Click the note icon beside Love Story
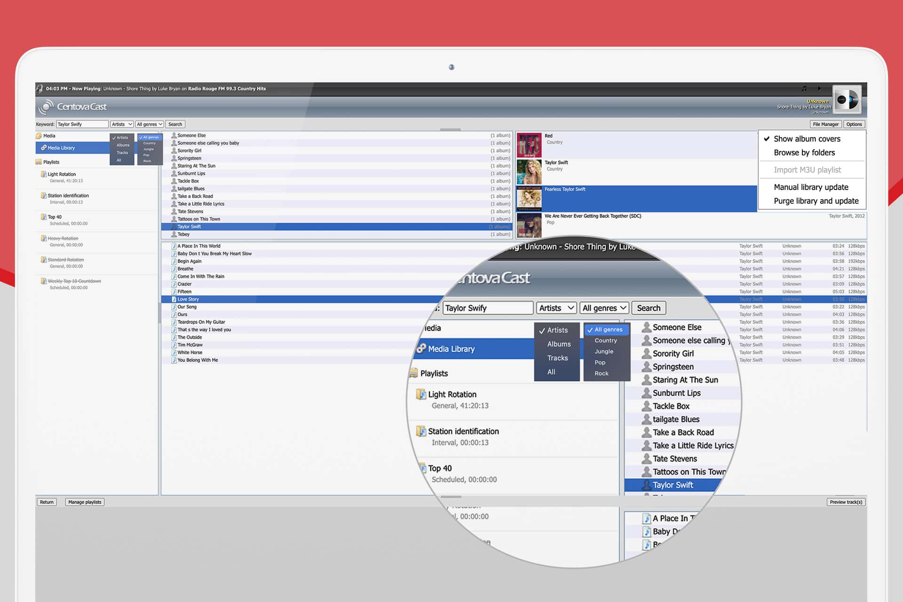Viewport: 903px width, 602px height. [x=174, y=299]
